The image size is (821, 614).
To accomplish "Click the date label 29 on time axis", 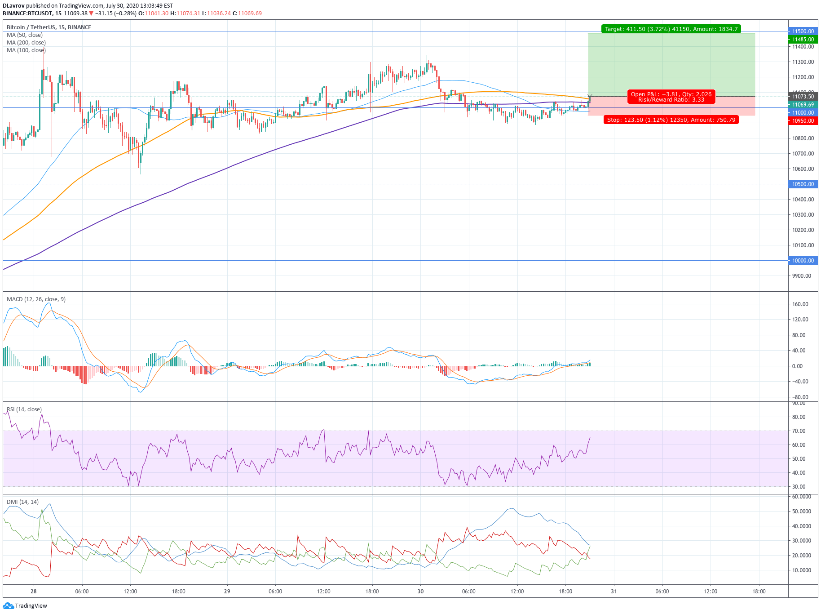I will coord(227,592).
